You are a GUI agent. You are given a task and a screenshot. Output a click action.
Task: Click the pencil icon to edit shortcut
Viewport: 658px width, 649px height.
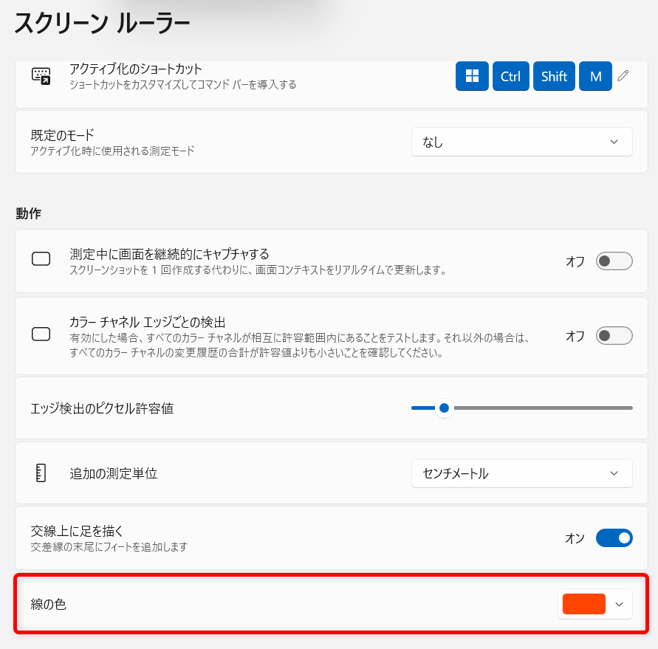point(623,75)
